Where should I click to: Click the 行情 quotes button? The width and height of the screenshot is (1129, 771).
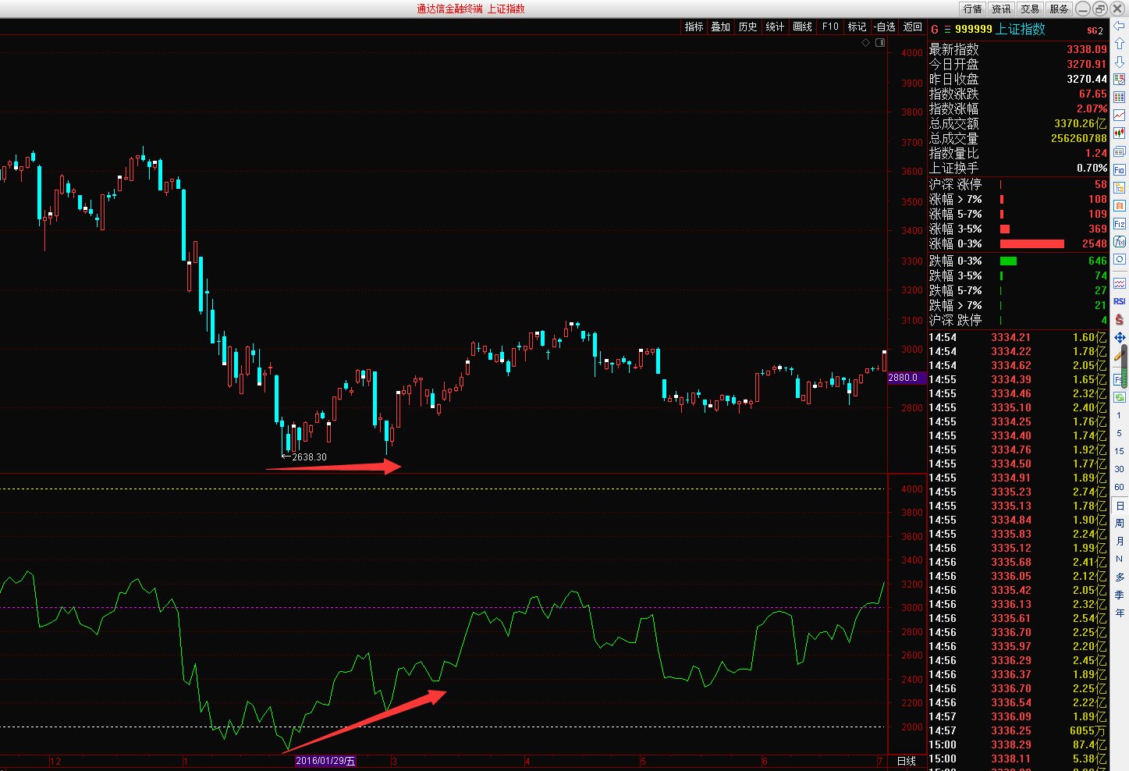[972, 9]
